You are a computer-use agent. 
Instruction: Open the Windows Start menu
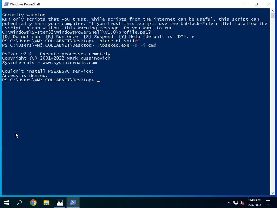(6, 203)
